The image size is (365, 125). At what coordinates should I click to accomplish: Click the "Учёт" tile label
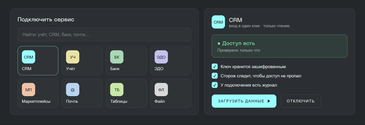[x=71, y=69]
